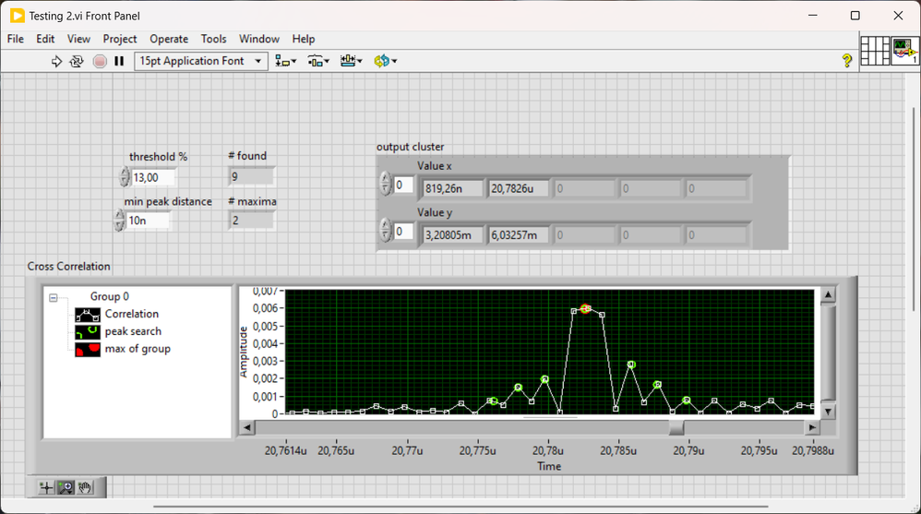Click the connector pane grid icon
Viewport: 921px width, 514px height.
(875, 51)
